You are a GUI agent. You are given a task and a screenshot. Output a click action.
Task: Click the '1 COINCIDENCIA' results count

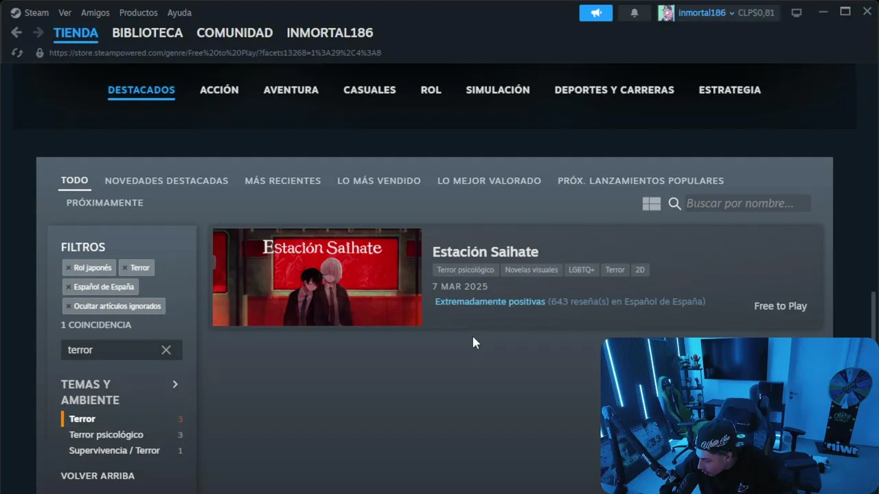pos(96,325)
